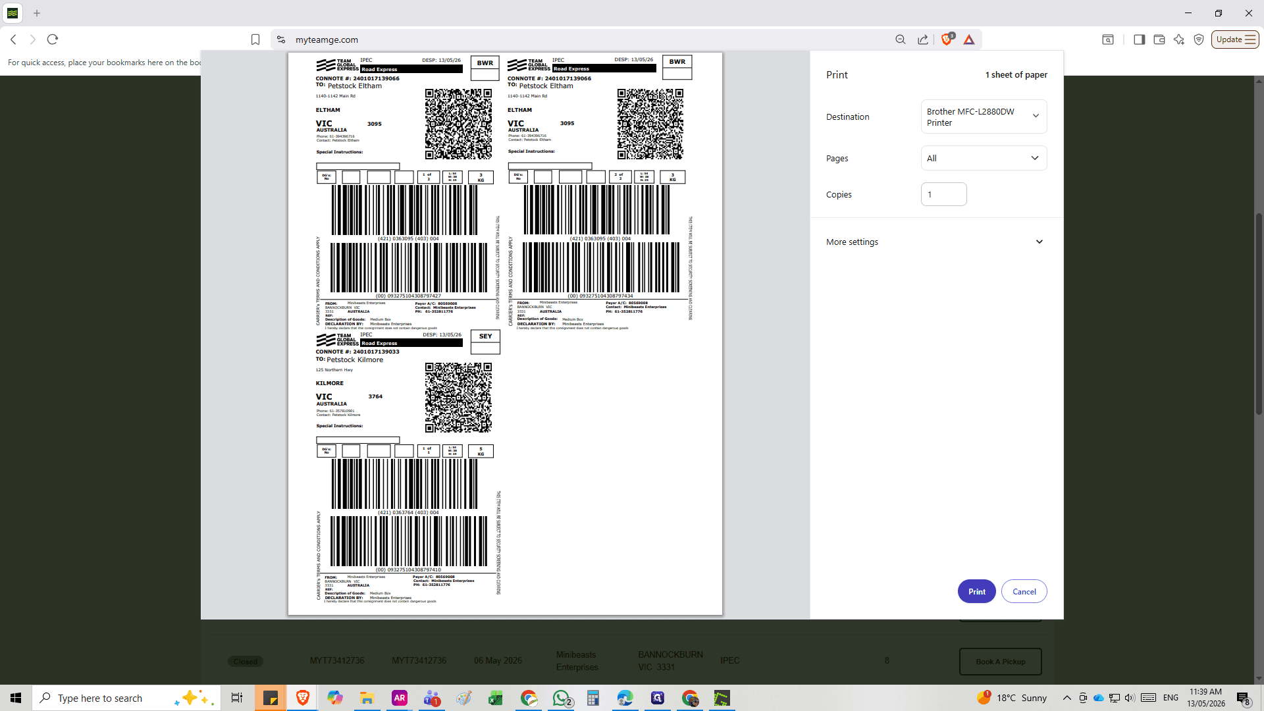Click the Print button
This screenshot has height=711, width=1264.
(x=976, y=591)
